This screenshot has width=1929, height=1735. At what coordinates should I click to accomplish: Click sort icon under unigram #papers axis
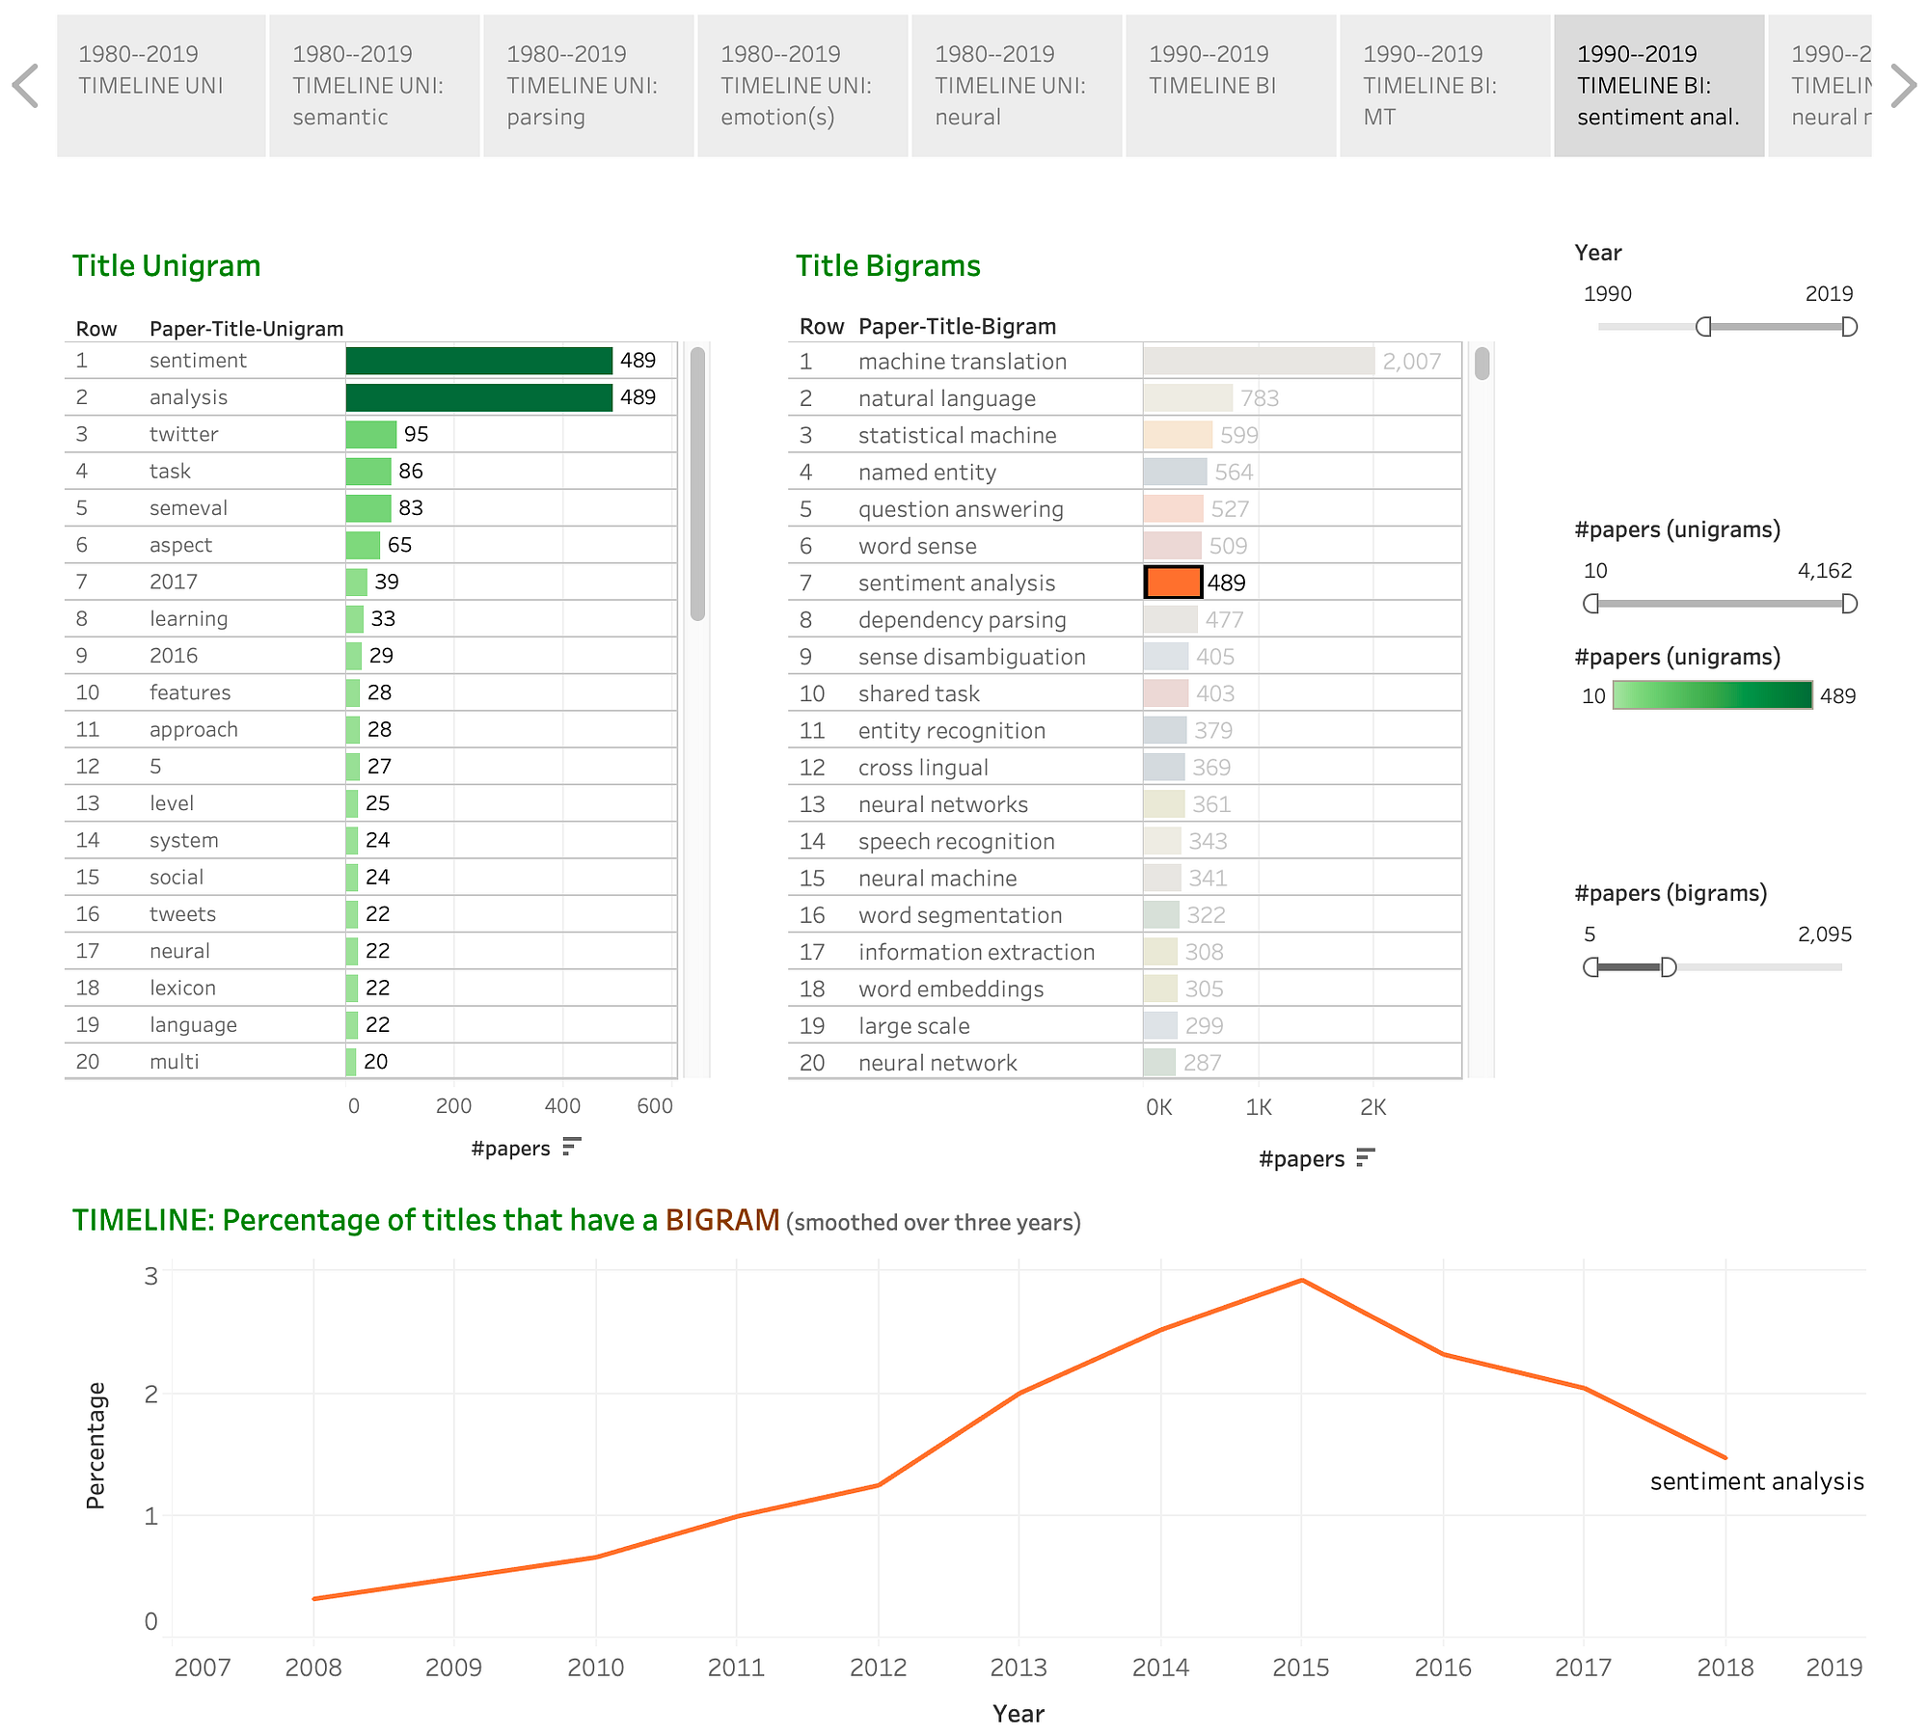click(x=571, y=1147)
